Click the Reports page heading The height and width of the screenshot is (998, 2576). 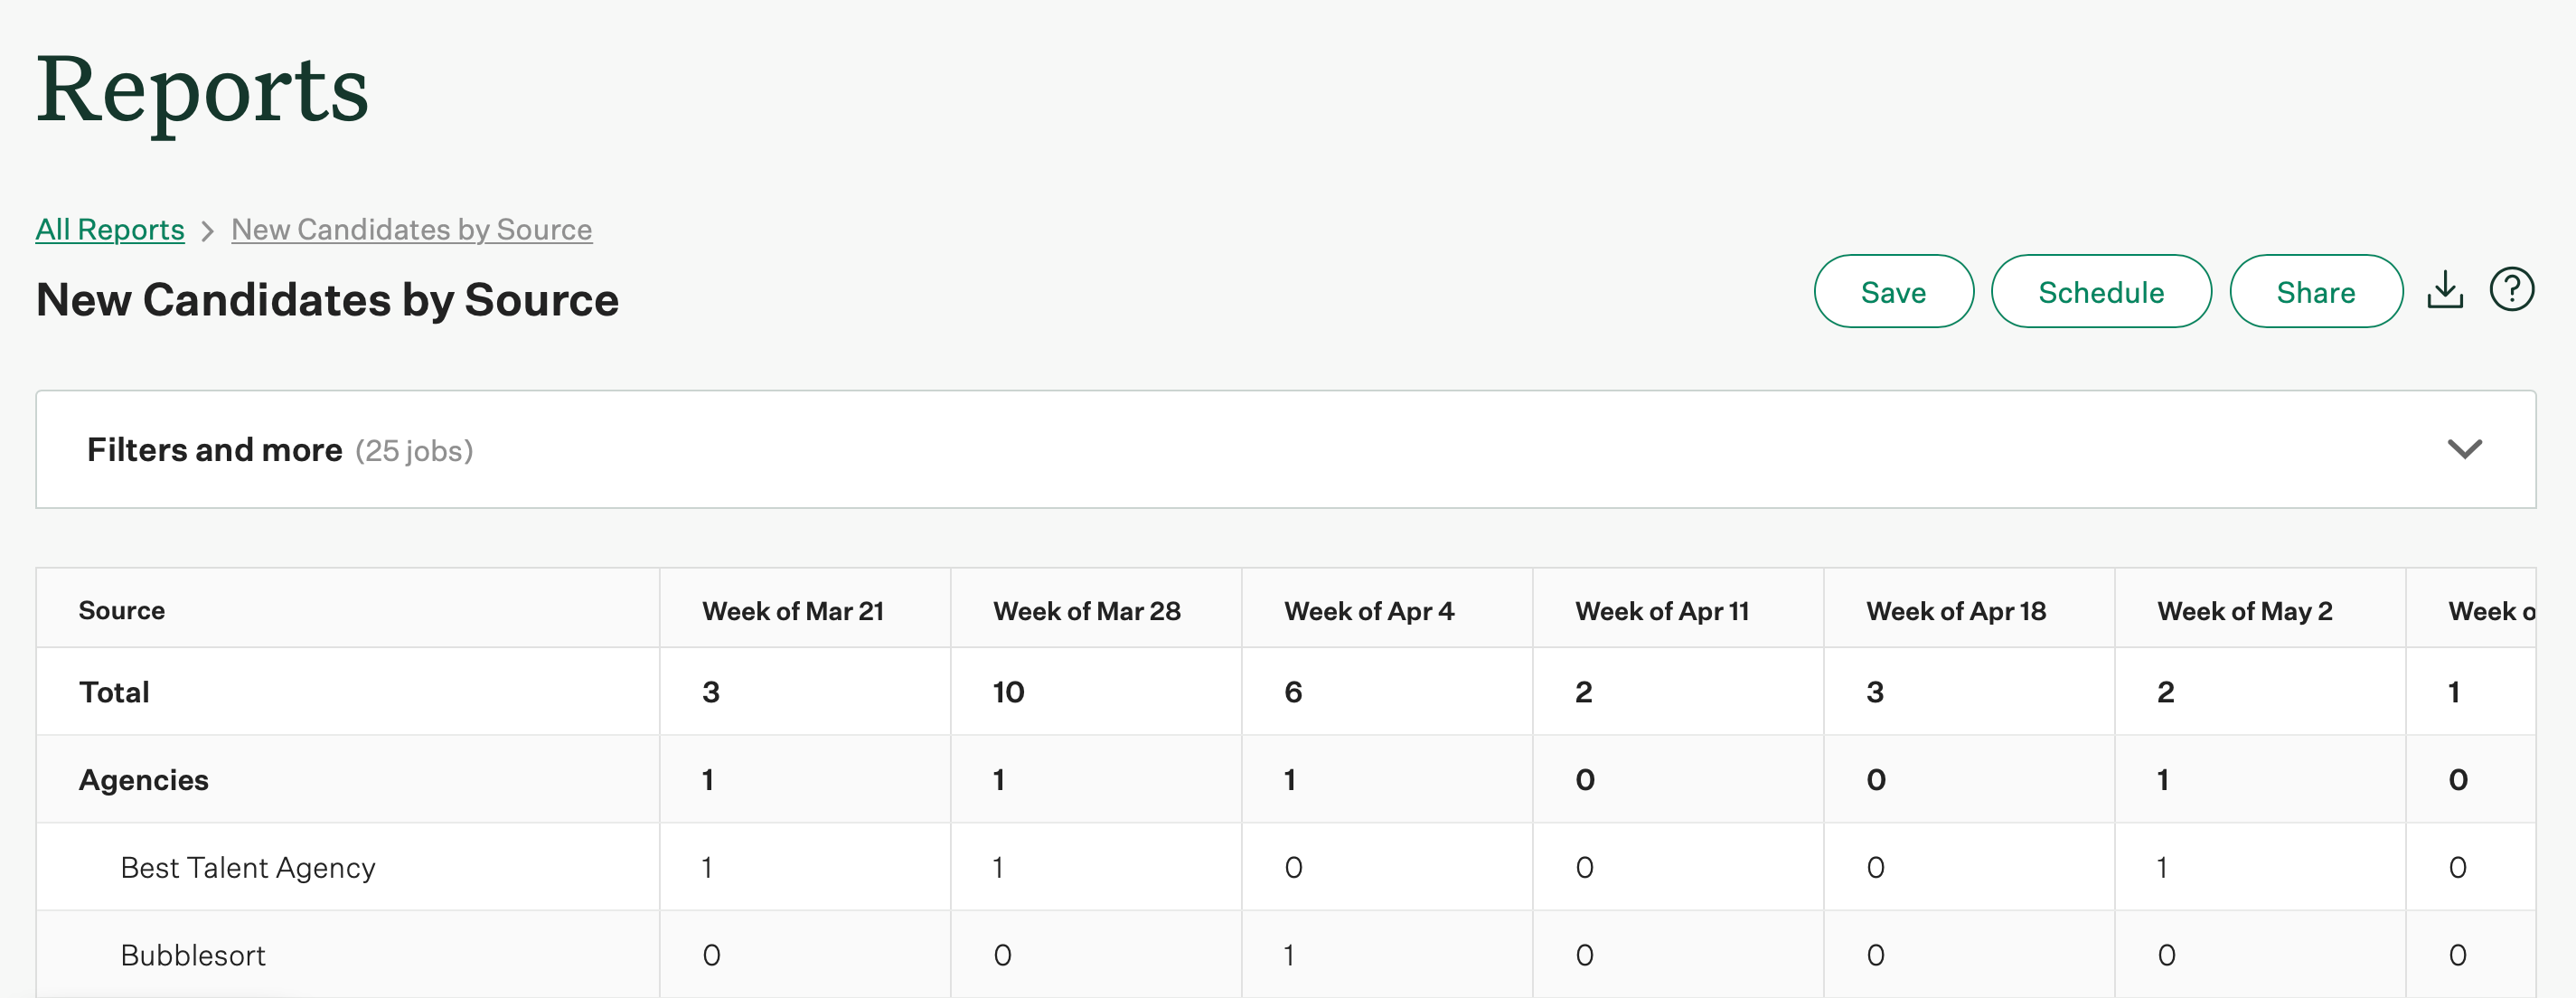click(x=203, y=93)
